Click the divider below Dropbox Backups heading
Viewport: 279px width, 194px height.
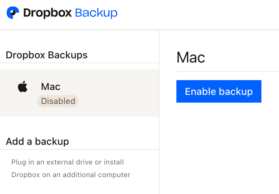pyautogui.click(x=79, y=63)
